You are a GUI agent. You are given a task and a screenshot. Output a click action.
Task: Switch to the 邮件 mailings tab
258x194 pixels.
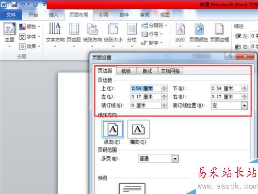124,15
